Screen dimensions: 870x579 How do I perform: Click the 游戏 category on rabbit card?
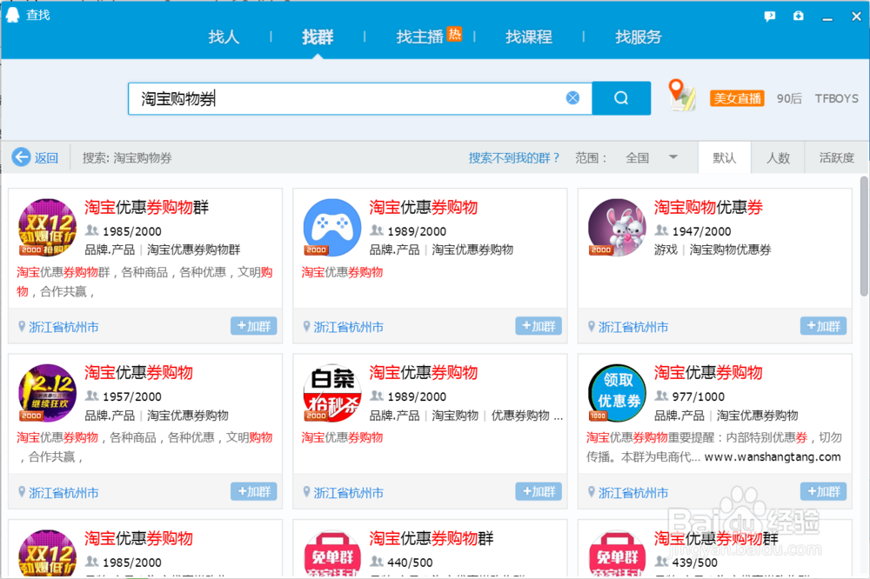(x=666, y=250)
